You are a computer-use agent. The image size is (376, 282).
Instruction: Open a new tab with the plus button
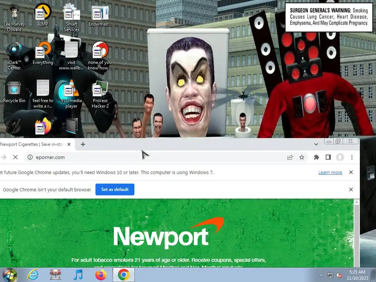click(83, 144)
